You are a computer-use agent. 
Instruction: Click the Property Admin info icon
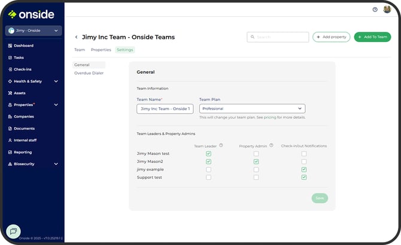coord(271,145)
